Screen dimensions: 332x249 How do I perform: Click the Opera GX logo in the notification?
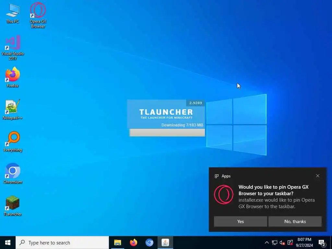point(224,195)
